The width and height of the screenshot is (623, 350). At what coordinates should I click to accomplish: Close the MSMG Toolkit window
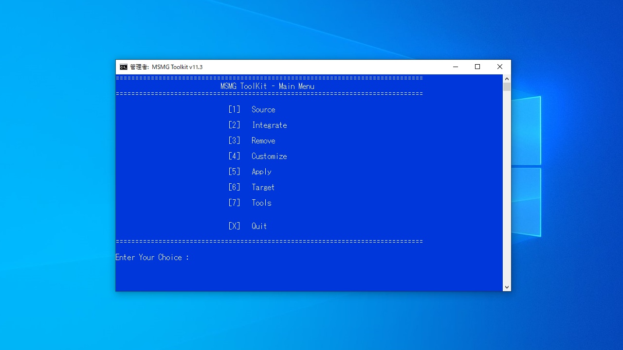coord(500,67)
